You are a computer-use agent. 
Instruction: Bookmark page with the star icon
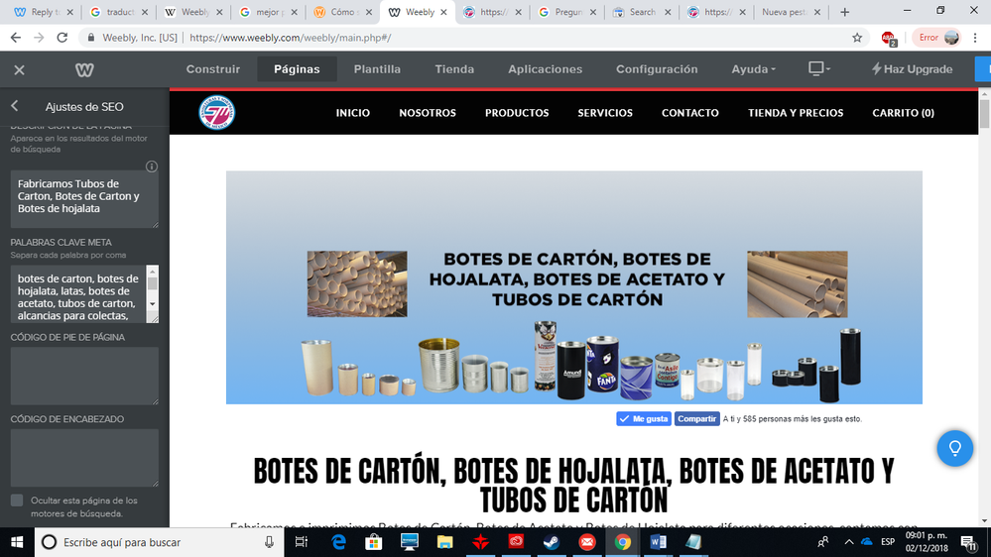856,38
